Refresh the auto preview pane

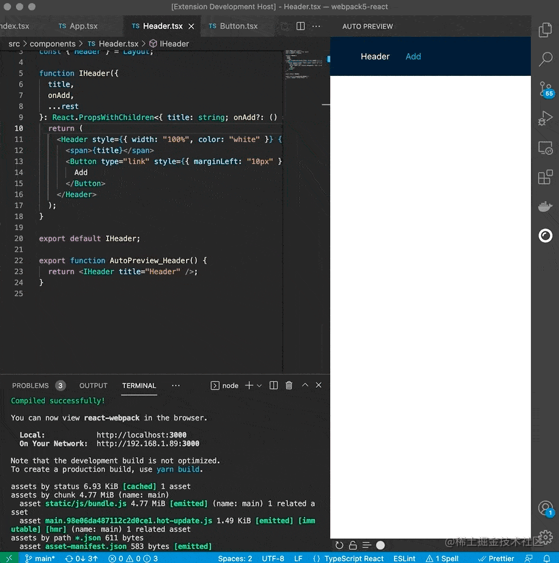[x=340, y=545]
